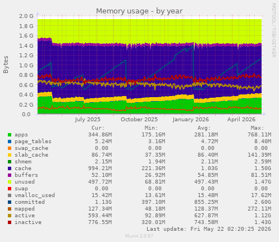Click the buffers purple legend swatch
The image size is (279, 242).
click(10, 175)
